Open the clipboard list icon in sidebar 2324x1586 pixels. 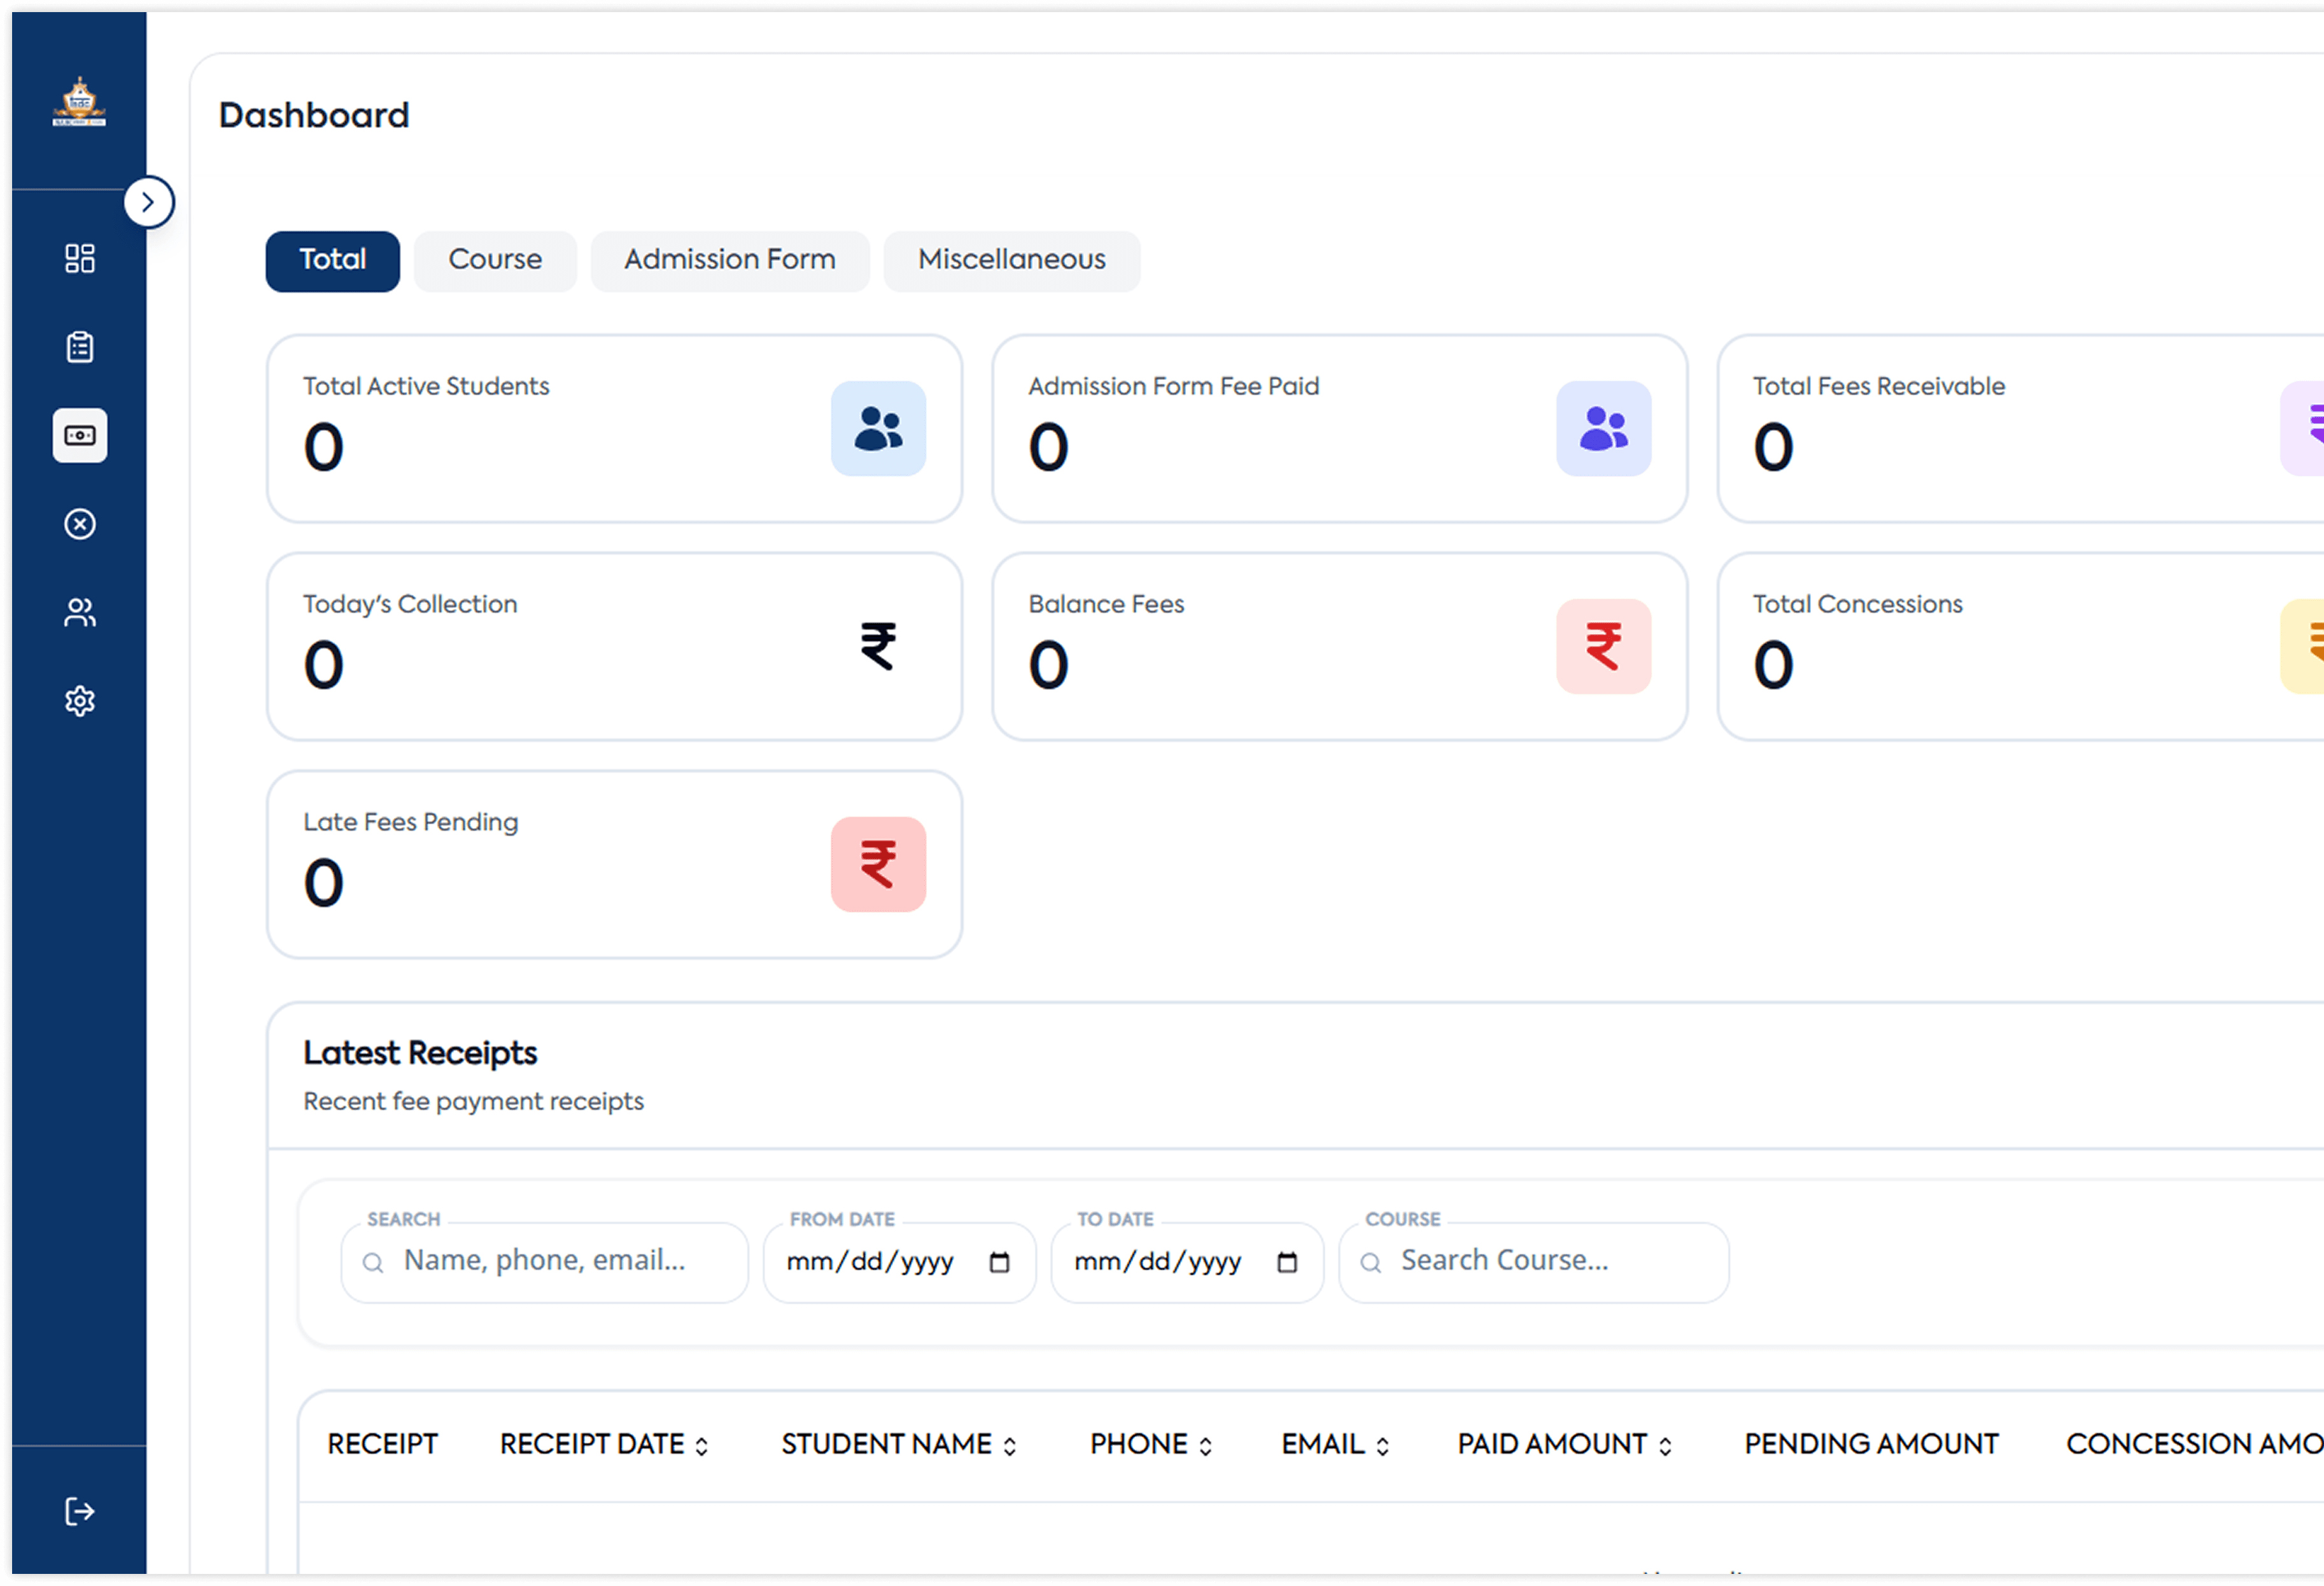(x=80, y=347)
